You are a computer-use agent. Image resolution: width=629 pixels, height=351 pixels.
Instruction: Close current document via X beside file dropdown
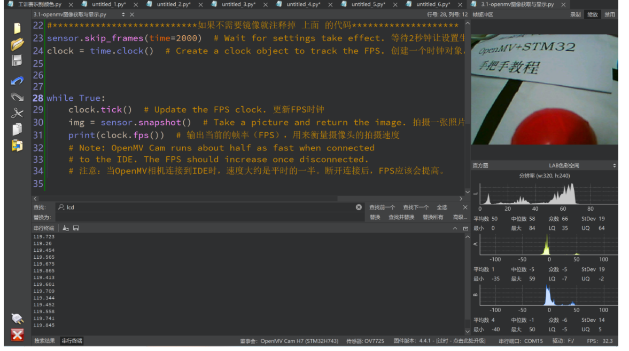132,14
